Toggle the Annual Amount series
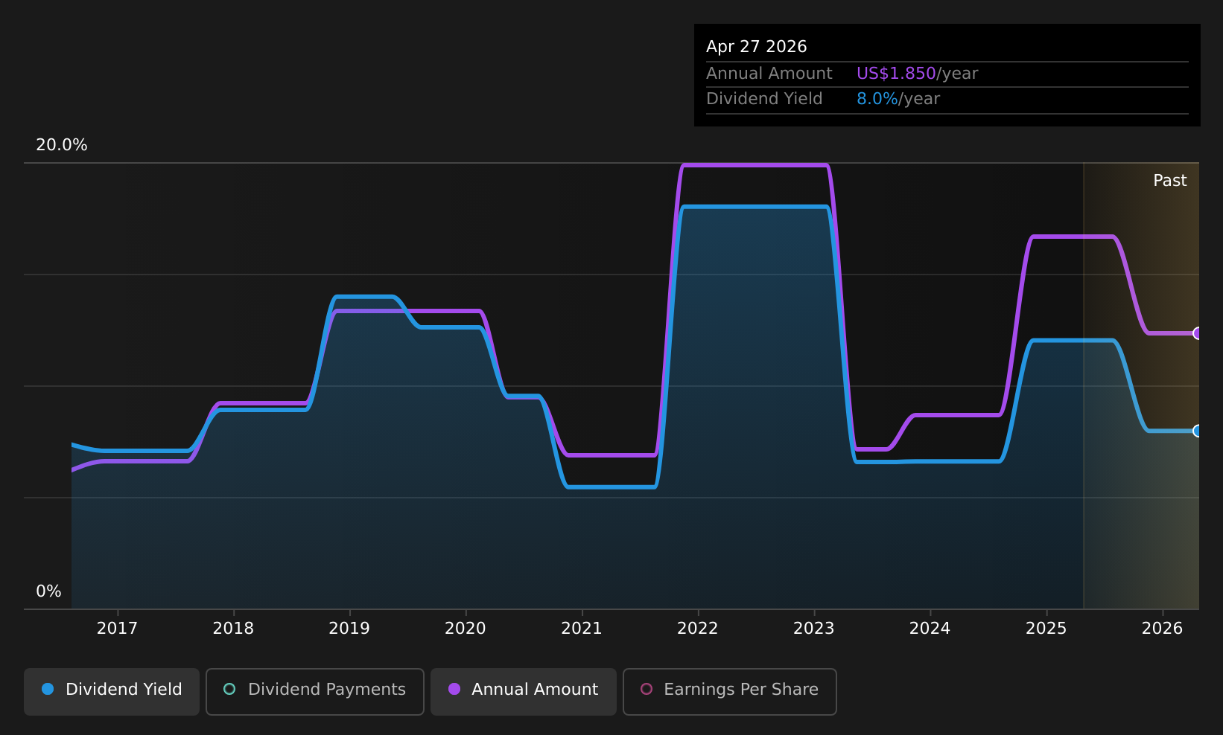Viewport: 1223px width, 735px height. point(524,691)
